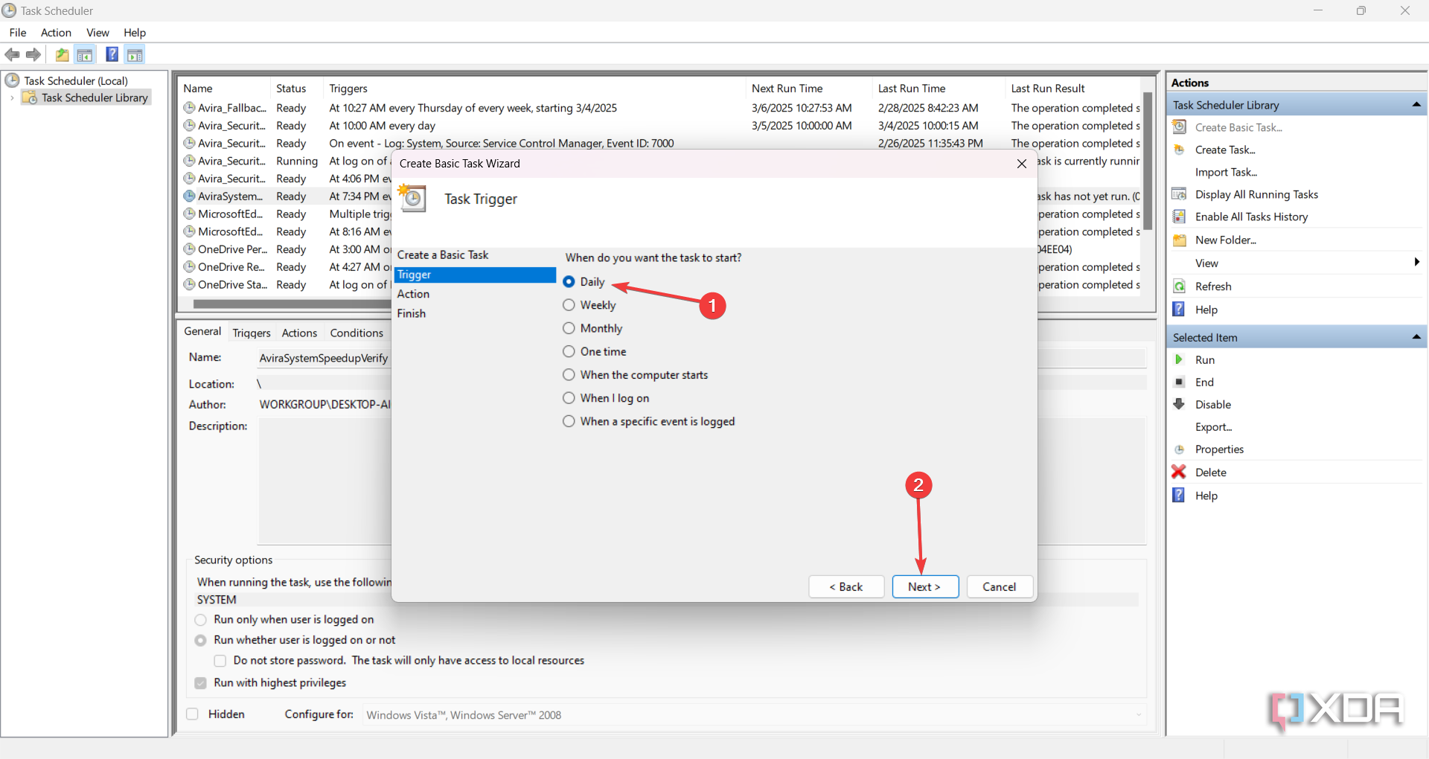Click the green Run arrow icon
This screenshot has height=759, width=1429.
pos(1179,359)
